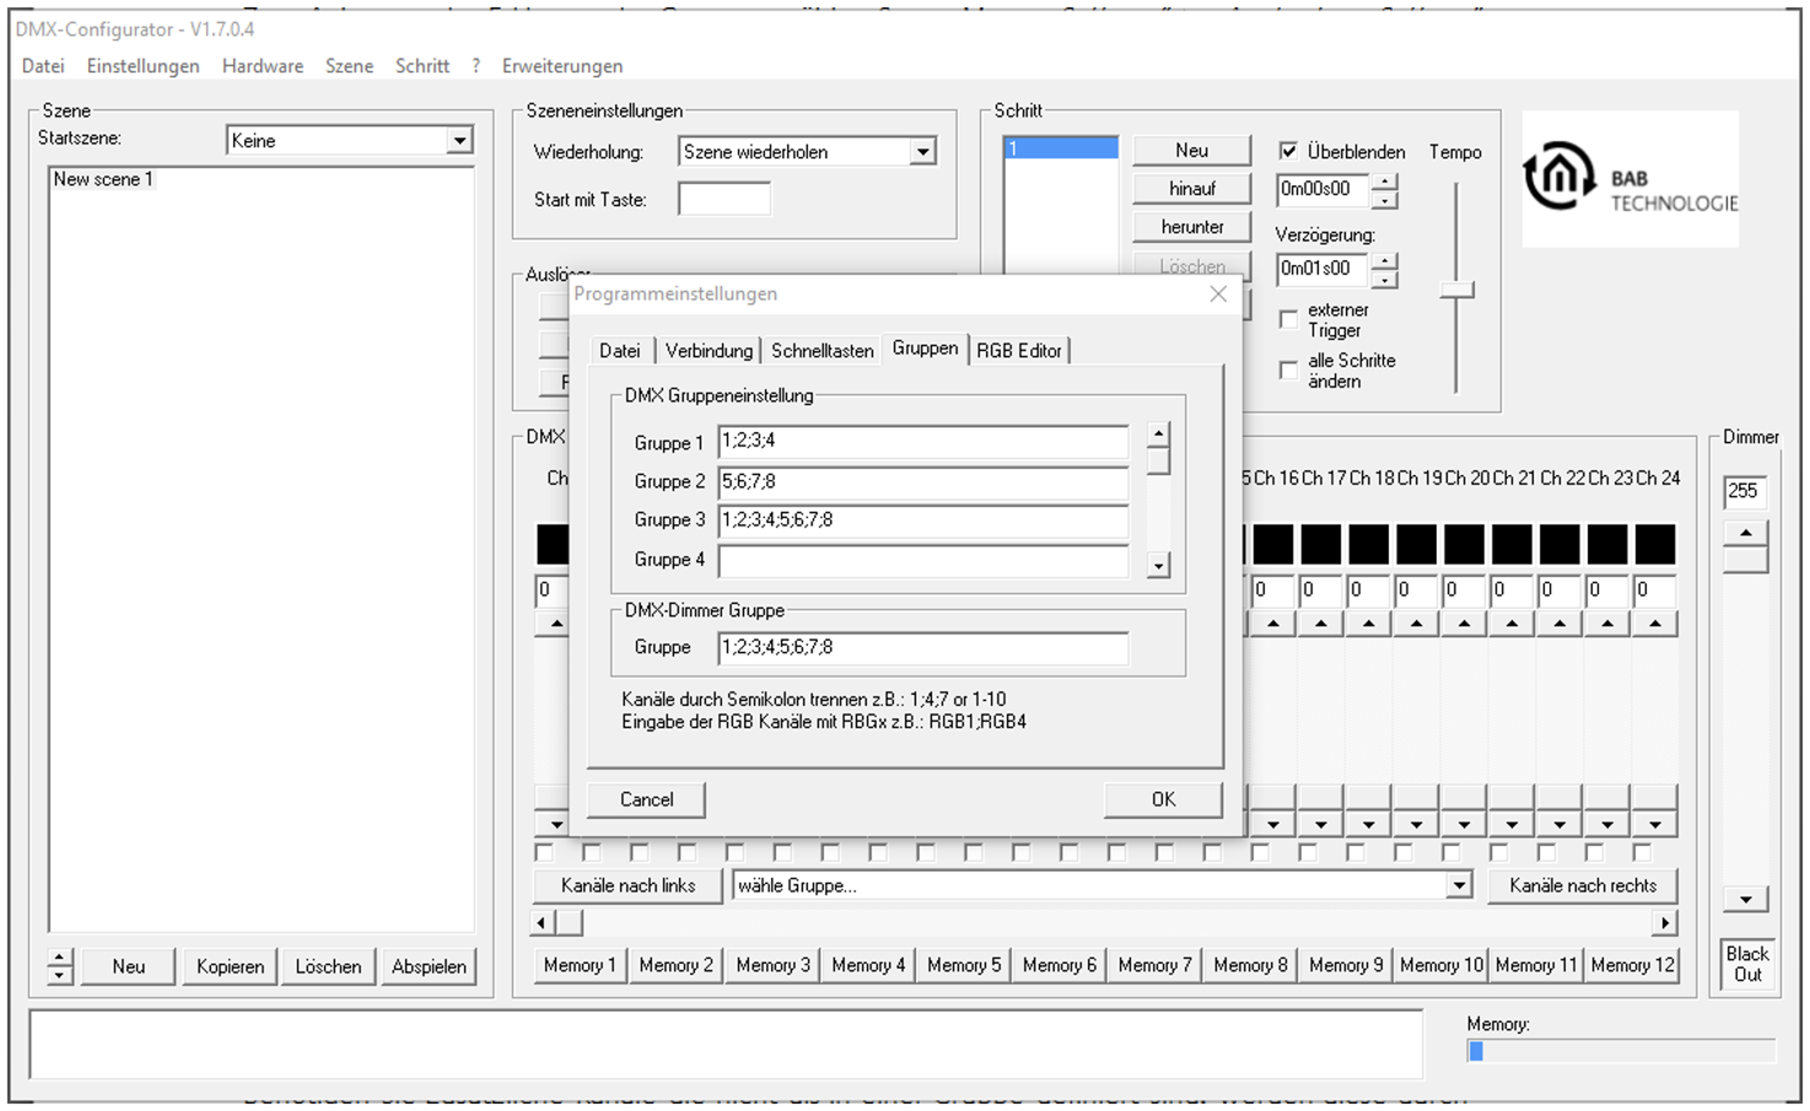The image size is (1810, 1111).
Task: Click the empty Gruppe 4 field
Action: click(x=923, y=560)
